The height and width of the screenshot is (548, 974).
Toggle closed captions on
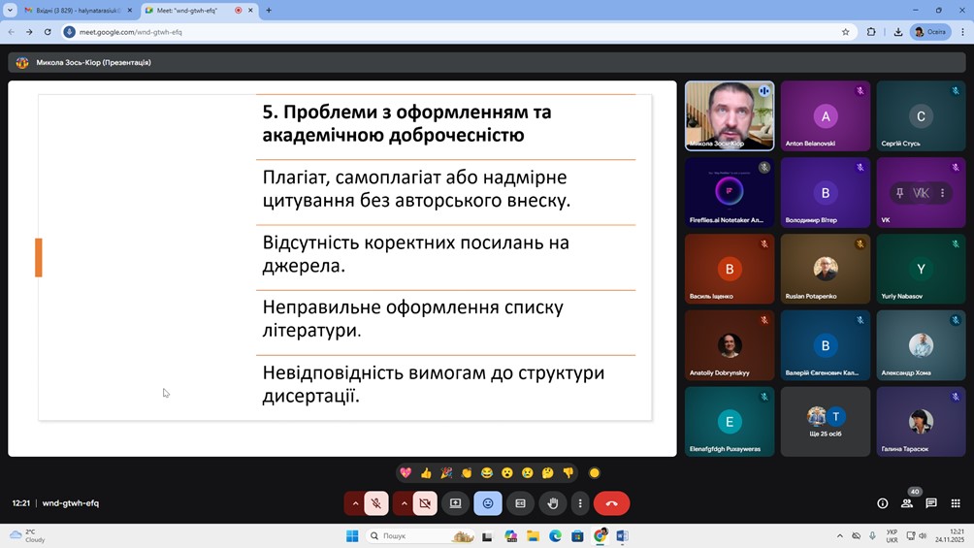pyautogui.click(x=520, y=503)
